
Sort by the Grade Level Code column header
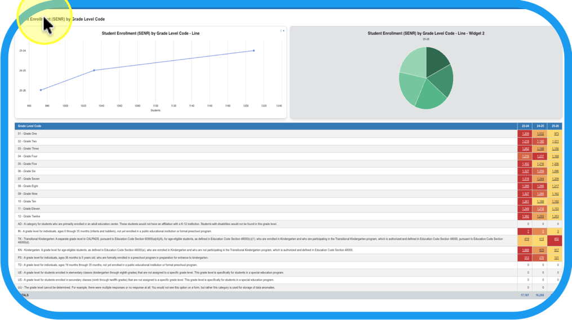(x=29, y=126)
